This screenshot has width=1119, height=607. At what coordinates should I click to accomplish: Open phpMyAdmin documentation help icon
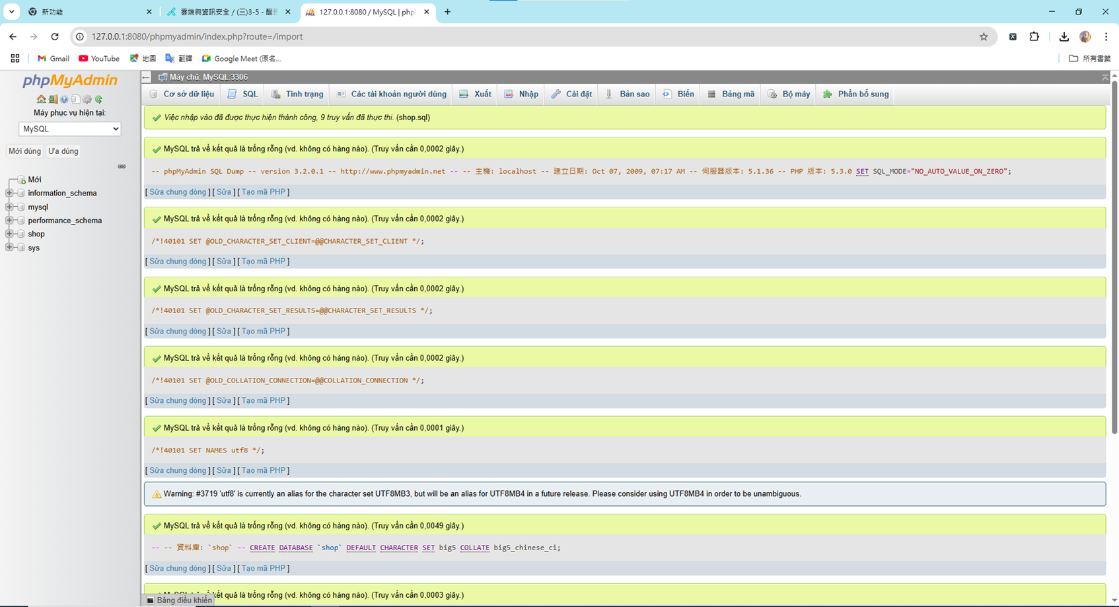(64, 99)
